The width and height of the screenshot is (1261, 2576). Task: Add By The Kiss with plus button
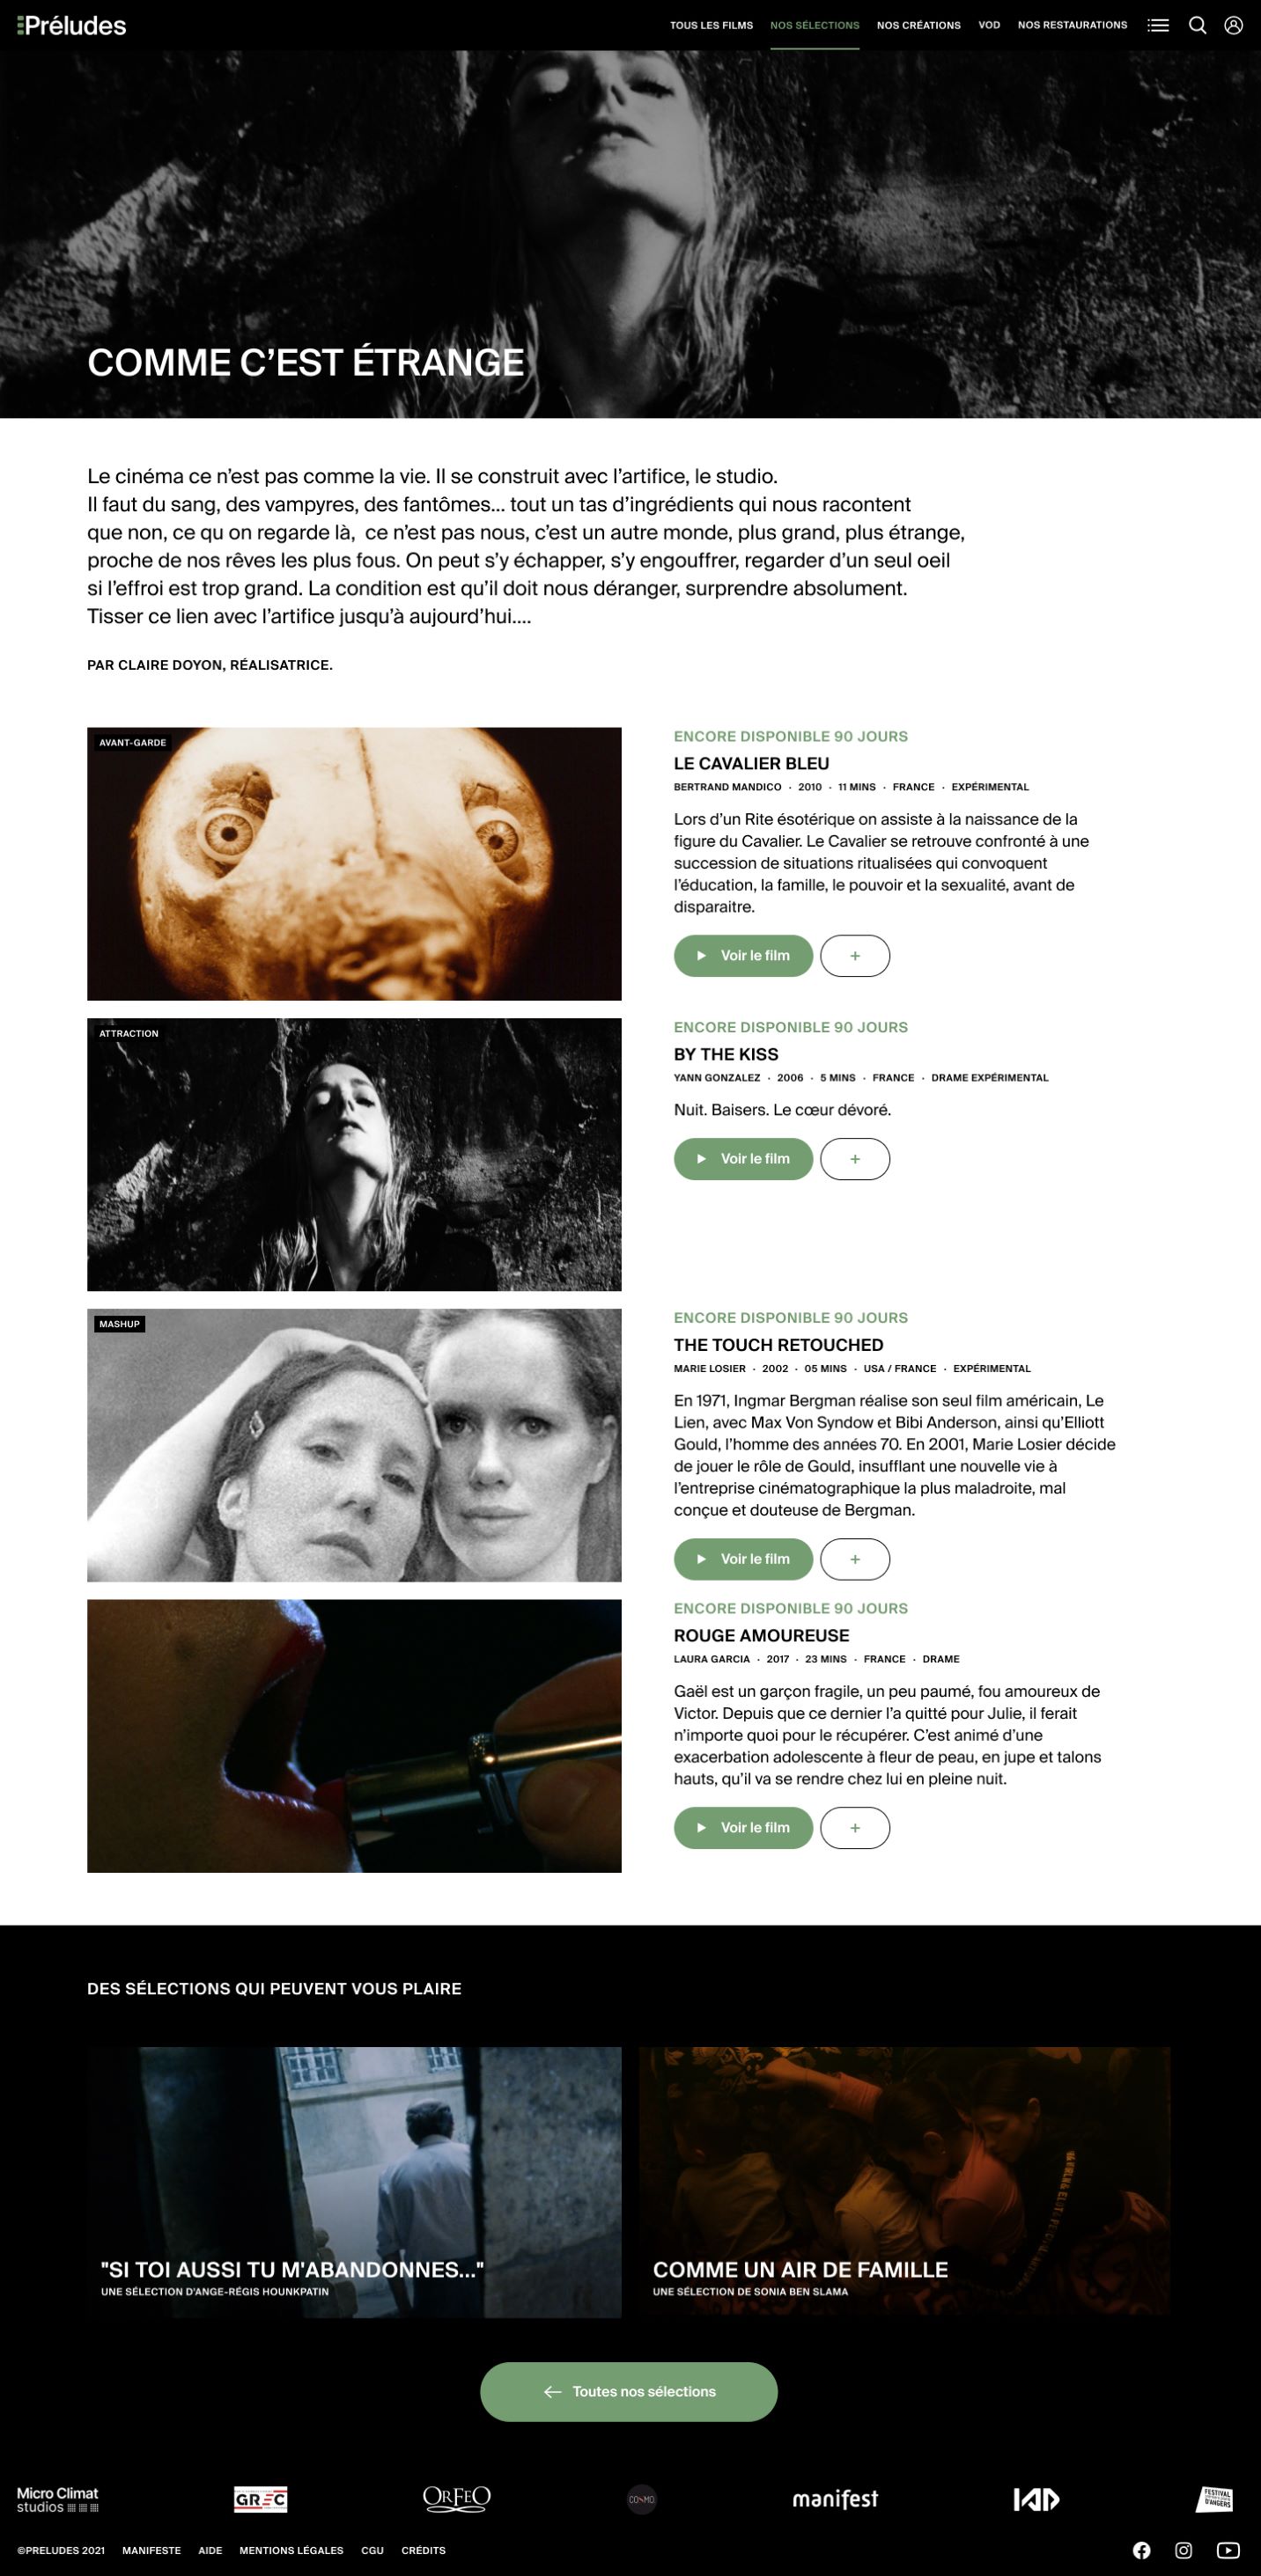855,1159
